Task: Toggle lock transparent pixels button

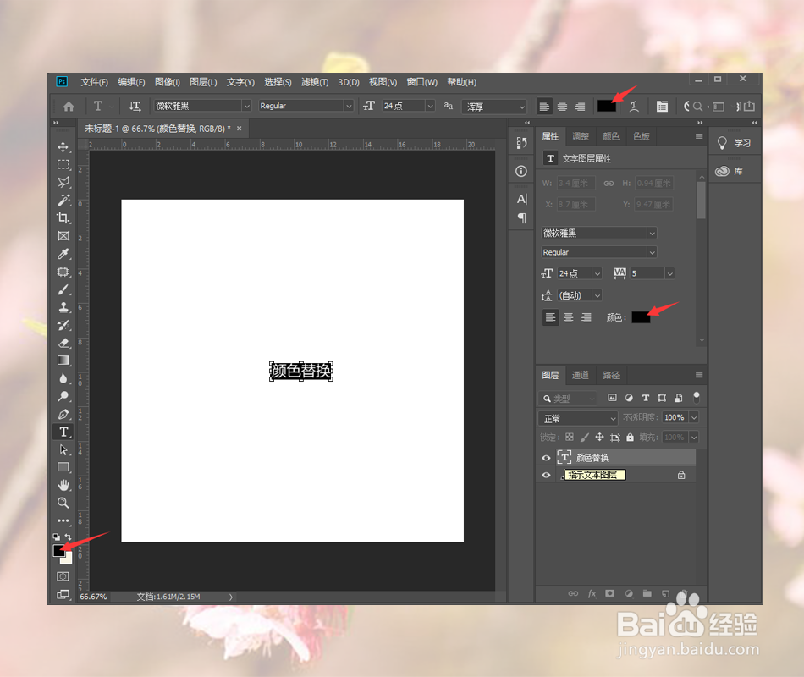Action: pos(570,437)
